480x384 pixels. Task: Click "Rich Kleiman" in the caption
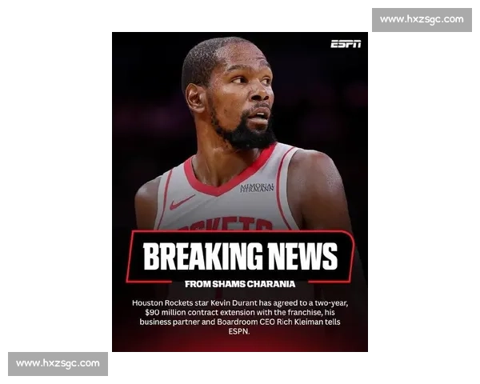click(x=313, y=322)
